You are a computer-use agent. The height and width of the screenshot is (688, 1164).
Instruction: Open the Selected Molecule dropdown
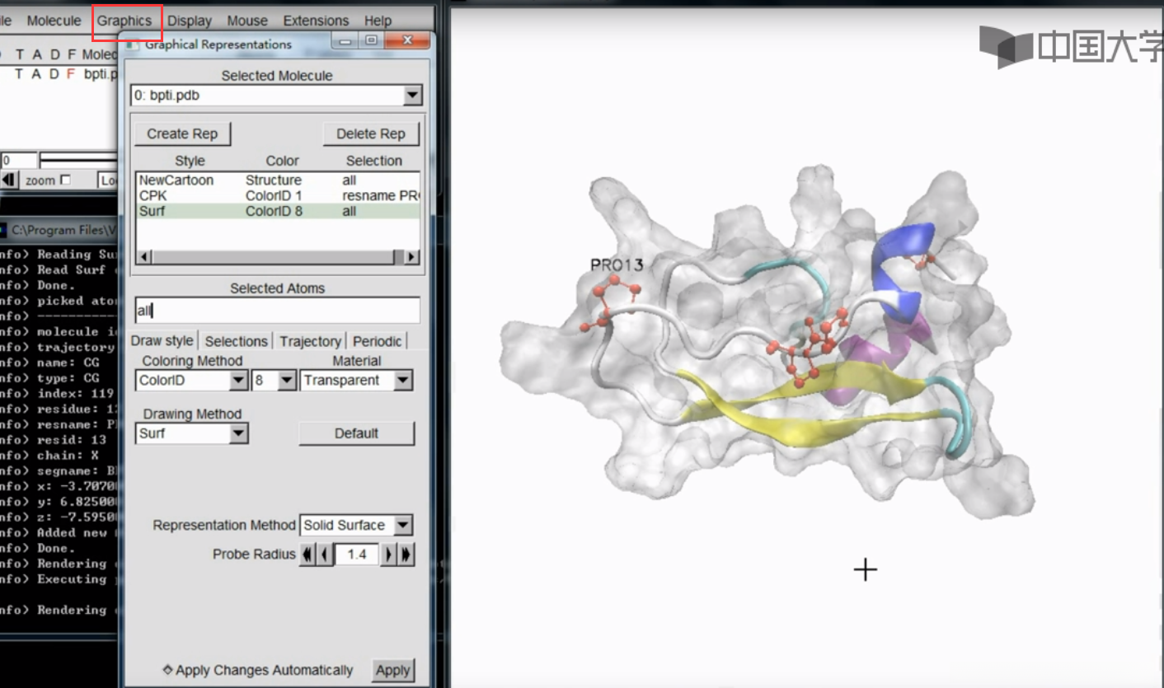[x=413, y=96]
